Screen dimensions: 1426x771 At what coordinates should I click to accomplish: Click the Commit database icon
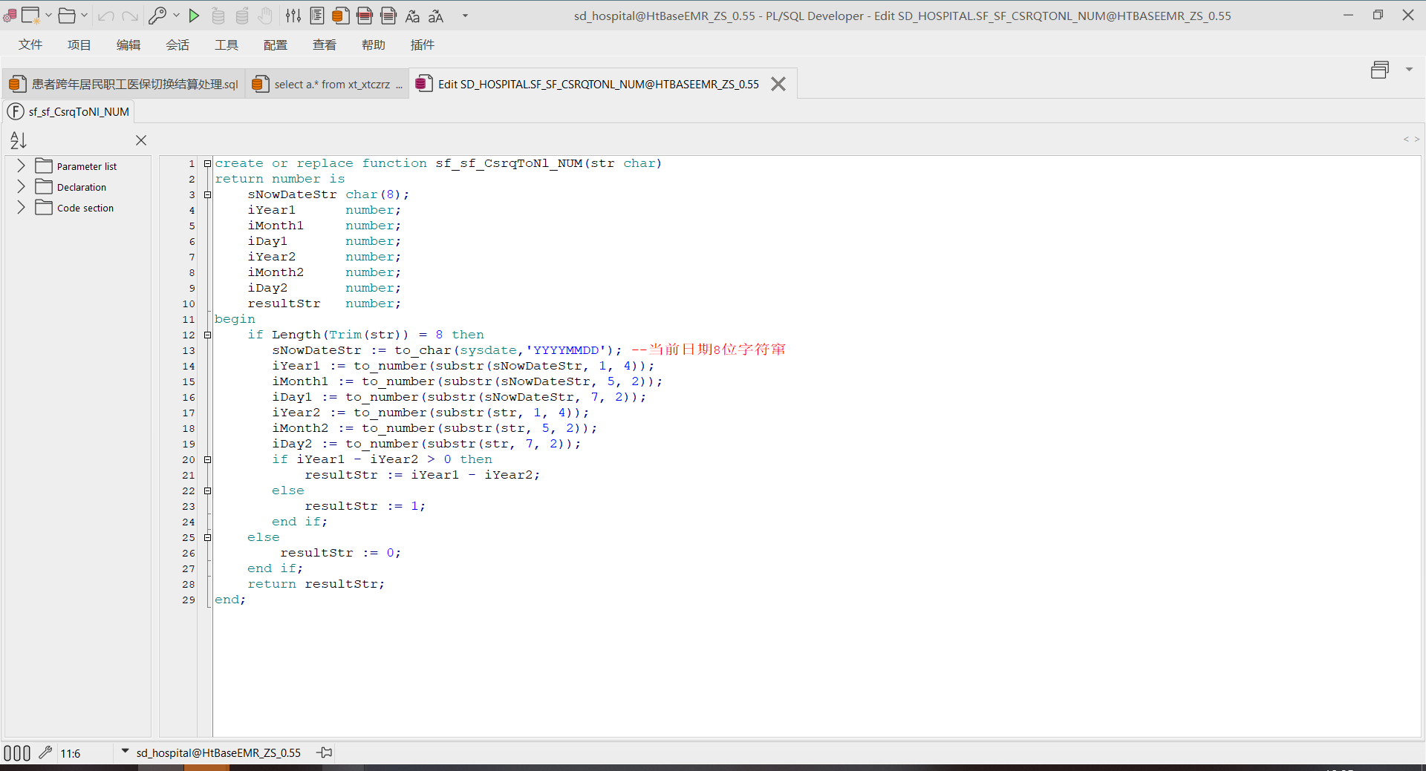[218, 16]
